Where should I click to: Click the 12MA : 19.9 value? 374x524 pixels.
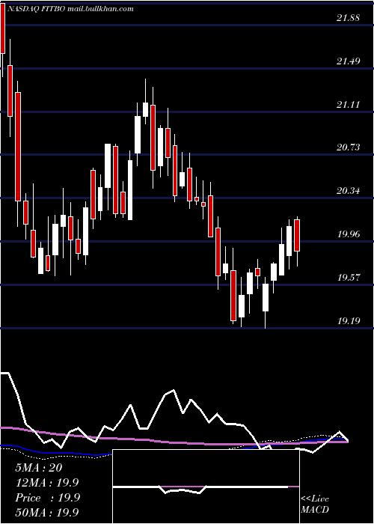(47, 483)
